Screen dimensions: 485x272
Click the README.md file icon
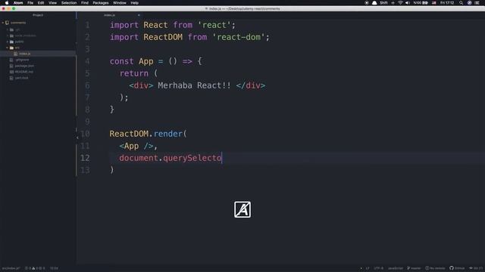point(11,72)
